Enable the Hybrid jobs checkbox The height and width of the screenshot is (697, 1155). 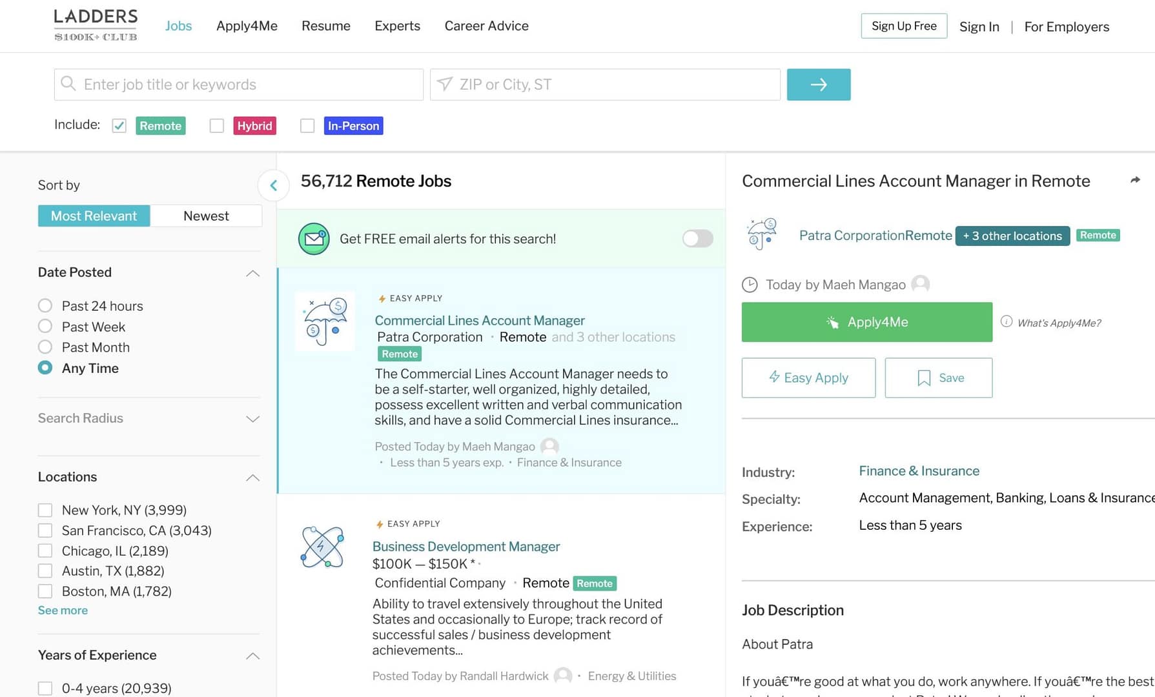217,126
